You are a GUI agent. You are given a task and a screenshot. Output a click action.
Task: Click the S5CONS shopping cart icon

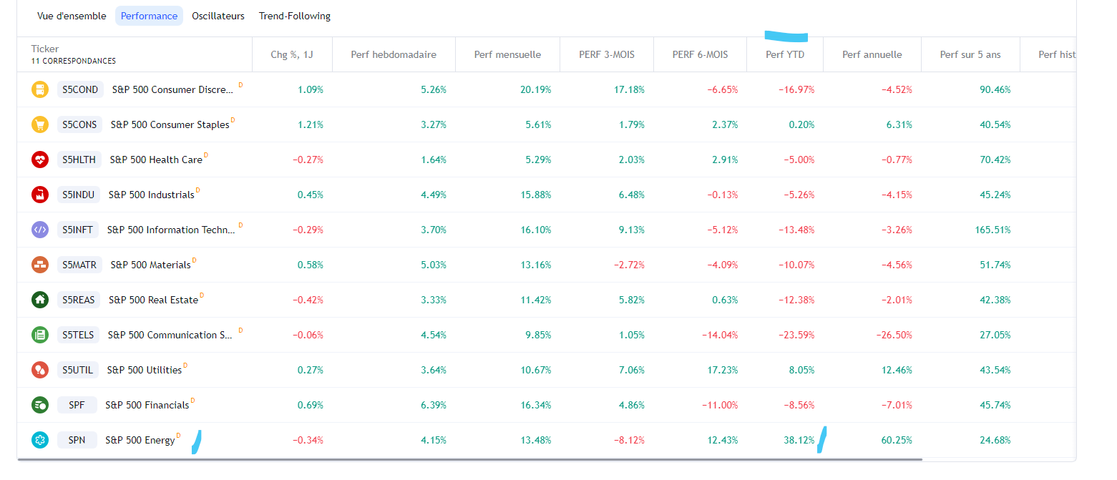[x=39, y=124]
